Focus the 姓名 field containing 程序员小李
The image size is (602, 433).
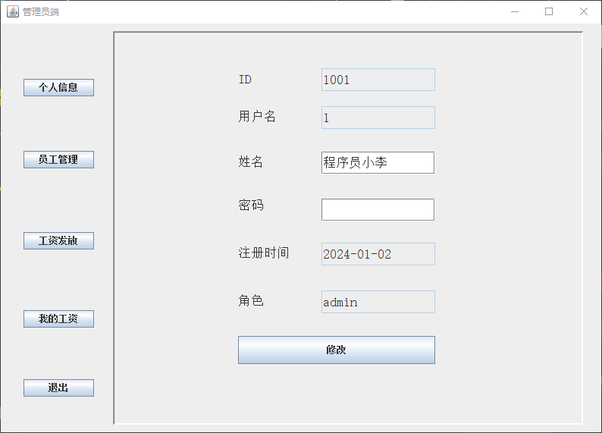tap(378, 162)
